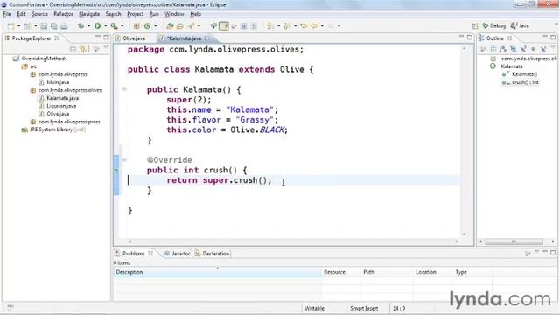Open the Navigate menu
This screenshot has width=560, height=315.
[x=89, y=14]
